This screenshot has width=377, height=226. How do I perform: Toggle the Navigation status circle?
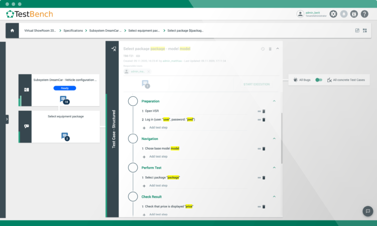click(x=133, y=138)
